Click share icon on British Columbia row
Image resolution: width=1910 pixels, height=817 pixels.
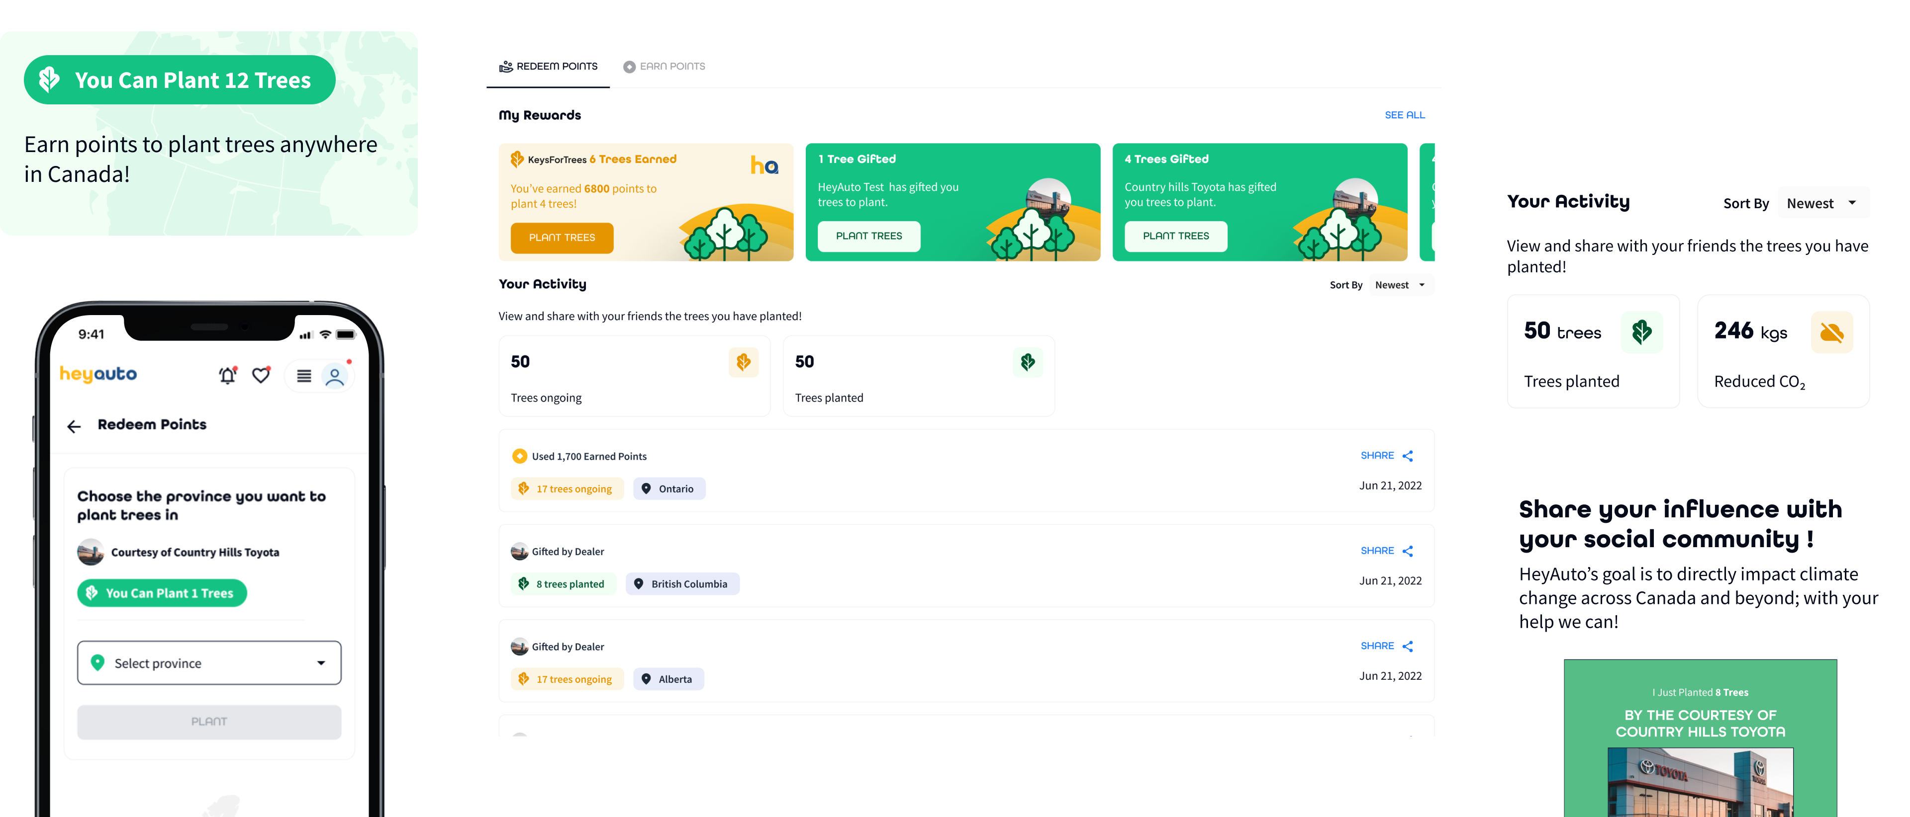[x=1408, y=550]
